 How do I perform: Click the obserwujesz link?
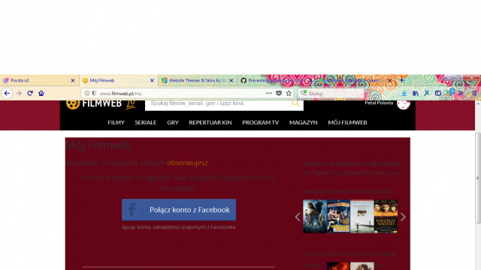click(x=187, y=163)
